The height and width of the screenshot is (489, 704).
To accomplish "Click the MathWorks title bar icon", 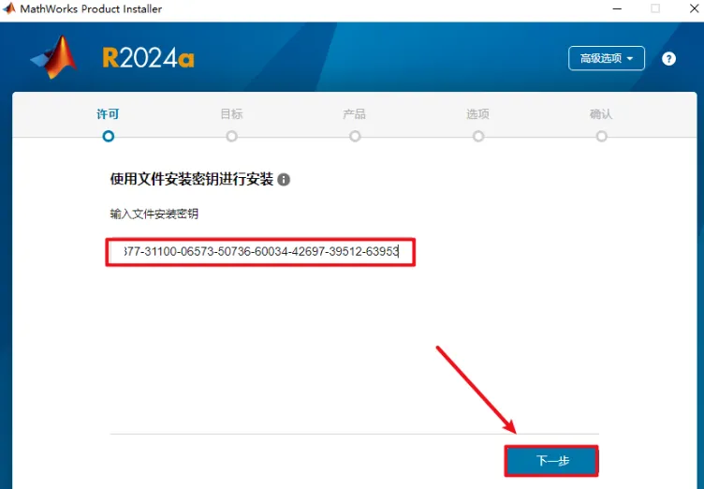I will click(9, 8).
